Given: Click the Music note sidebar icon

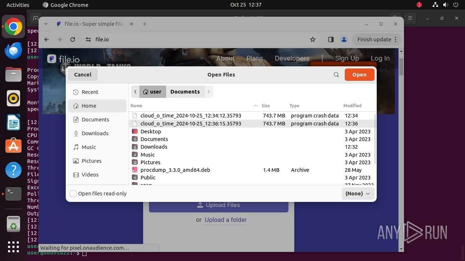Looking at the screenshot, I should [76, 147].
